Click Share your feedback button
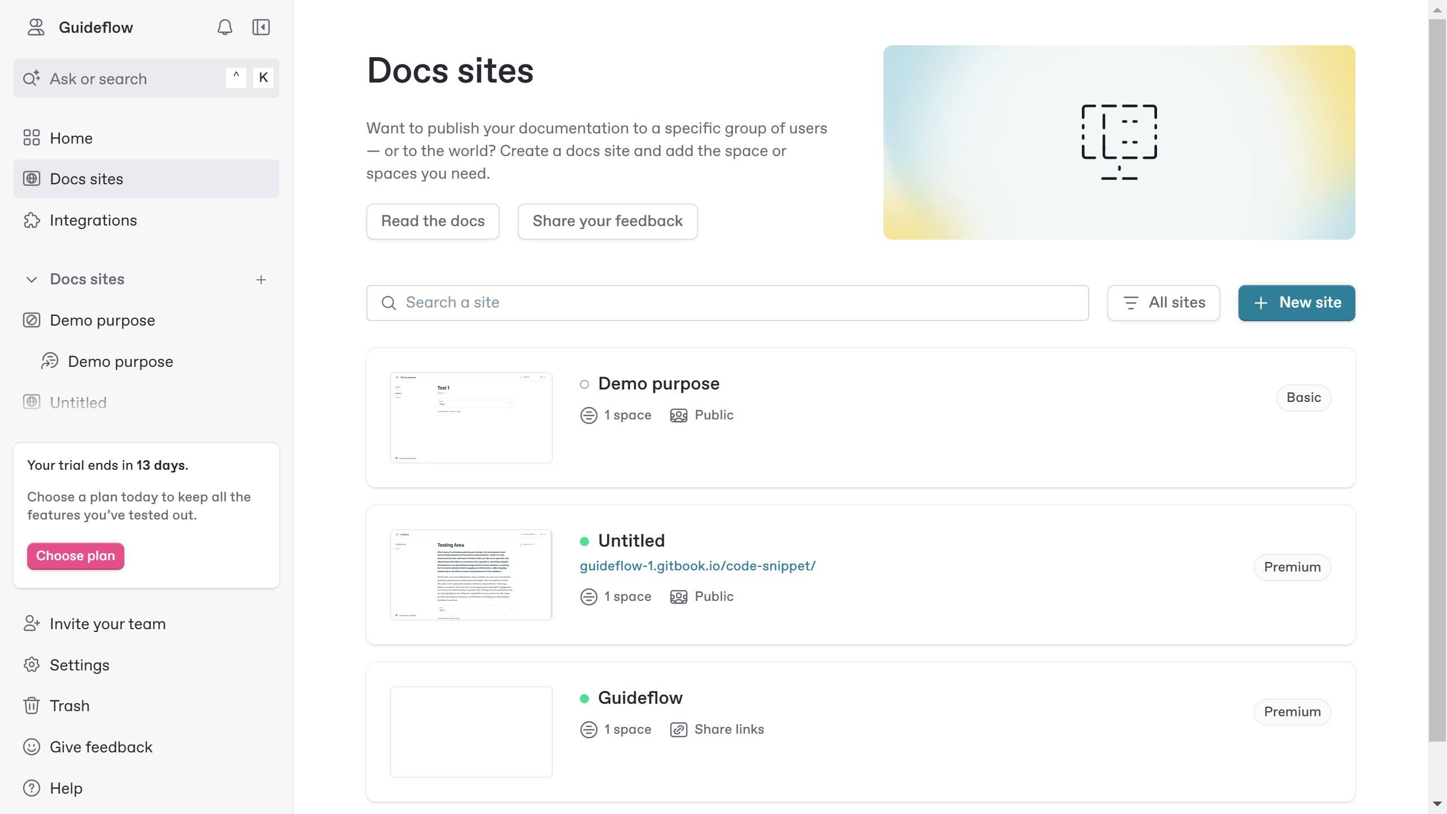 tap(608, 221)
